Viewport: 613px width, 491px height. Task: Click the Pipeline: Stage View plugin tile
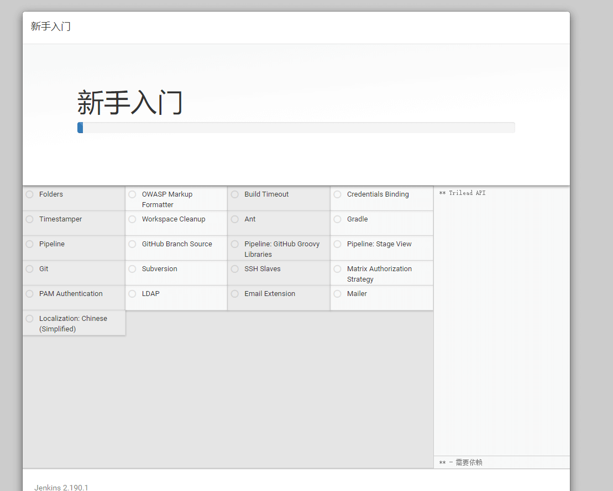coord(381,248)
